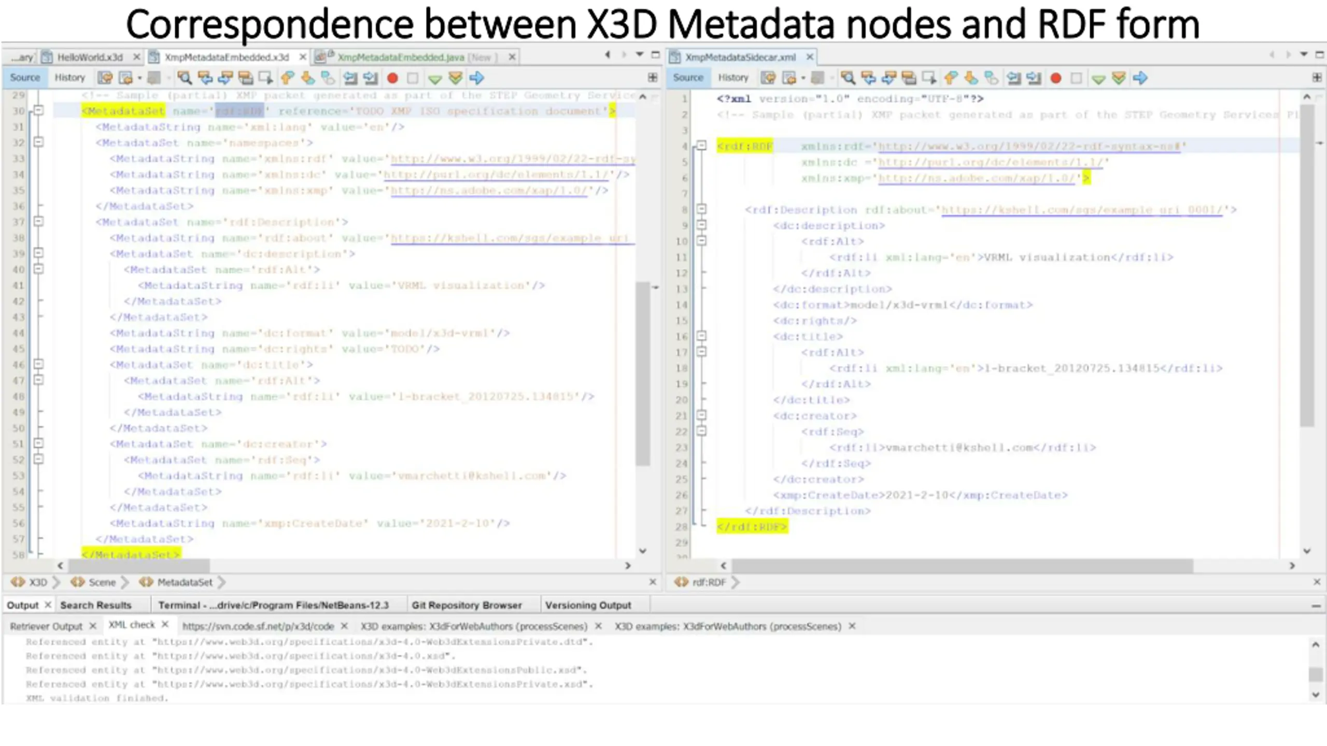Toggle Highlight Search in left editor toolbar

pyautogui.click(x=246, y=78)
